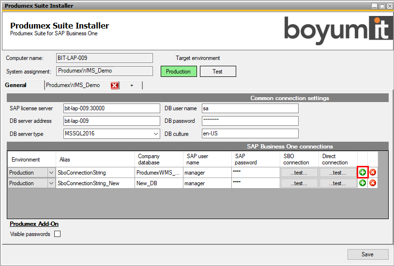Maximize the Produmex Suite Installer window
The image size is (394, 266).
[x=382, y=6]
